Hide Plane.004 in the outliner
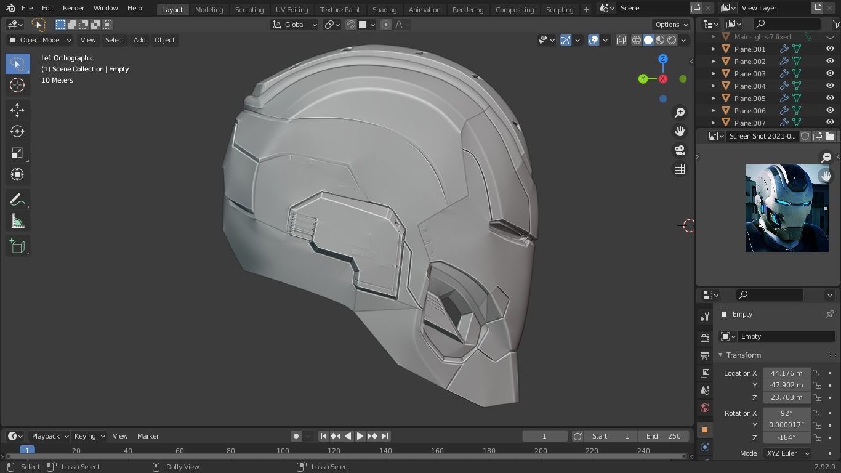 [830, 86]
